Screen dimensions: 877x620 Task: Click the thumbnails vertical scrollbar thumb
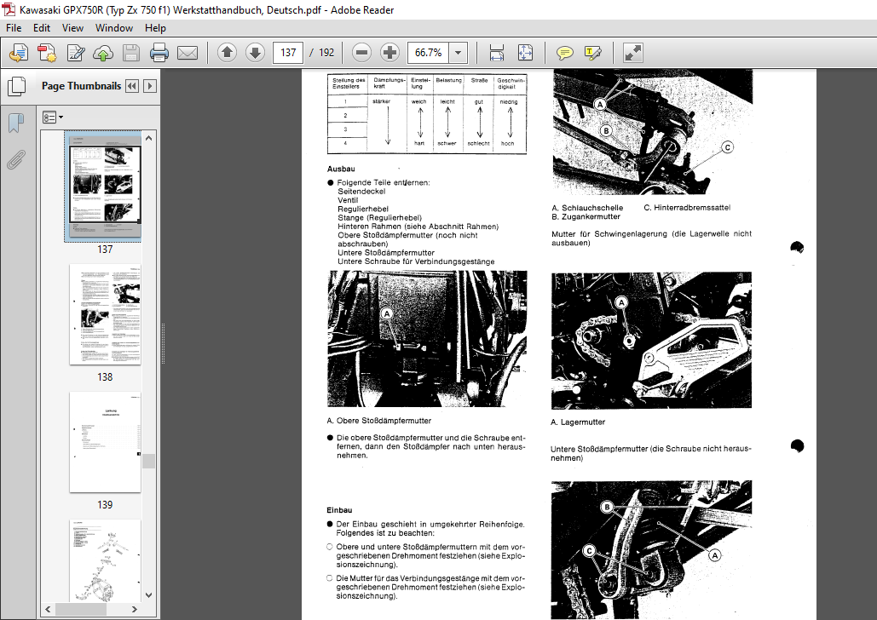149,461
